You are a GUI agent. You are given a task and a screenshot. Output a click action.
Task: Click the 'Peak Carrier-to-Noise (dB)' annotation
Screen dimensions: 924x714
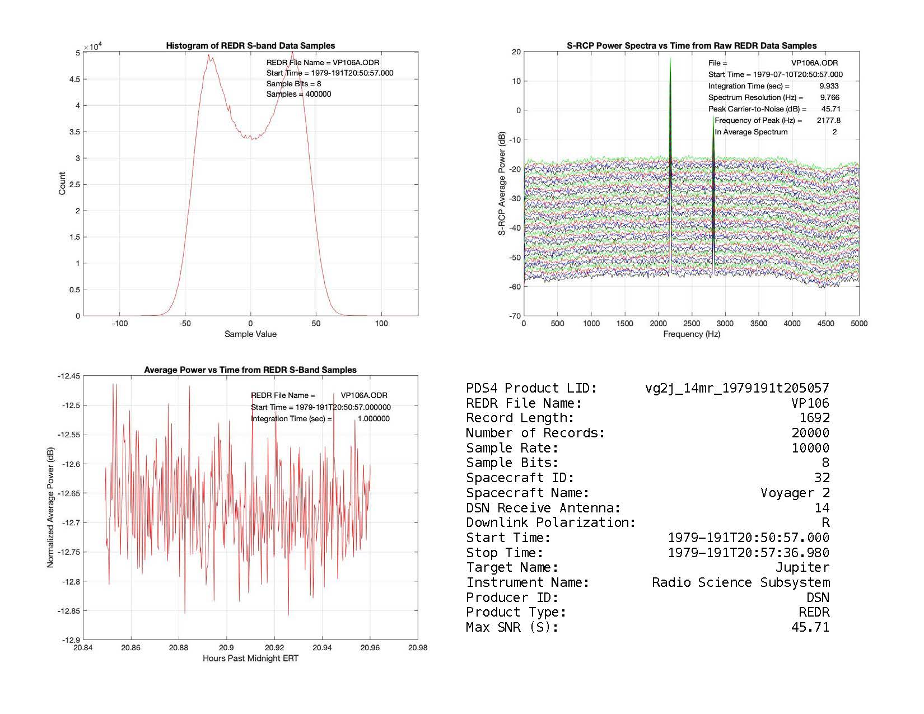pyautogui.click(x=757, y=109)
